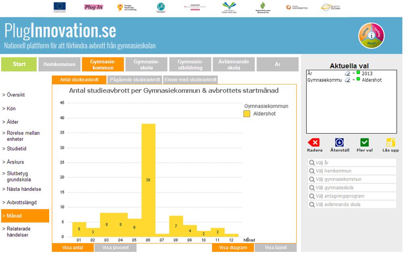Viewport: 413px width, 266px height.
Task: Click magnifier icon in Välj antagningsprogram
Action: click(x=312, y=196)
